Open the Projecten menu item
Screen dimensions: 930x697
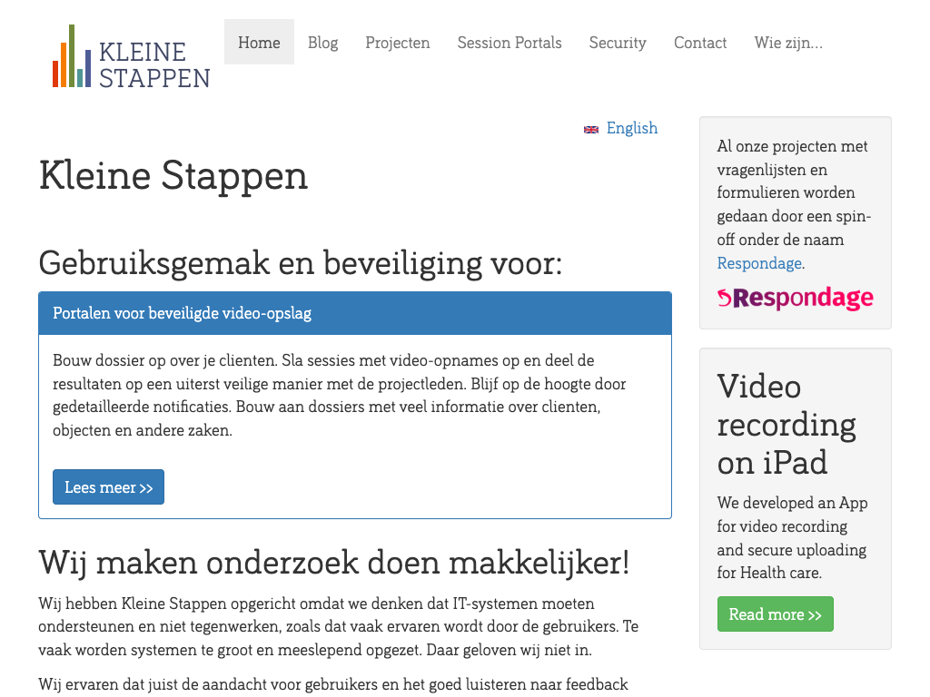(x=398, y=43)
